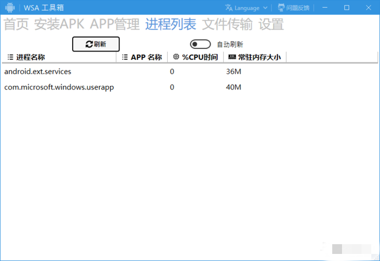Click the memory icon beside 常驻内存大小
380x261 pixels.
[x=232, y=57]
